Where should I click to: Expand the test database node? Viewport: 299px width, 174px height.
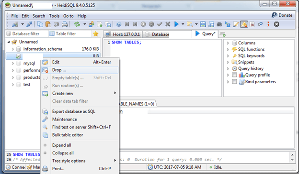click(x=13, y=85)
